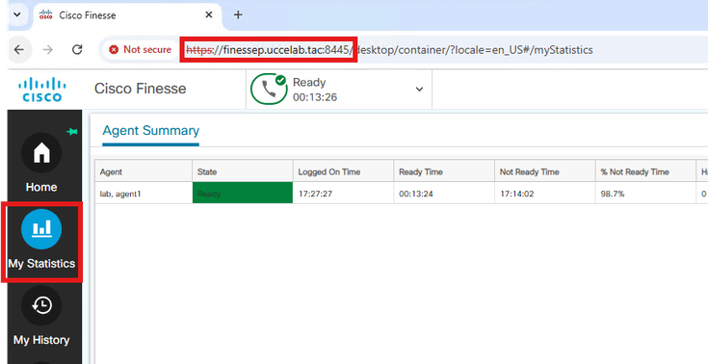Sort by Logged On Time header
The width and height of the screenshot is (708, 364).
(x=344, y=171)
